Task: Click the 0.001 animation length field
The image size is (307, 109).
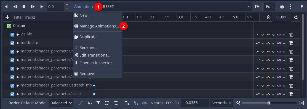Action: pos(281,17)
